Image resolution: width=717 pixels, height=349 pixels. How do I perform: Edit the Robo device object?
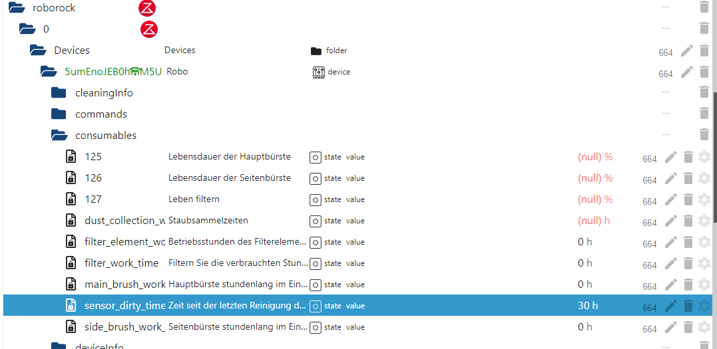click(x=687, y=72)
